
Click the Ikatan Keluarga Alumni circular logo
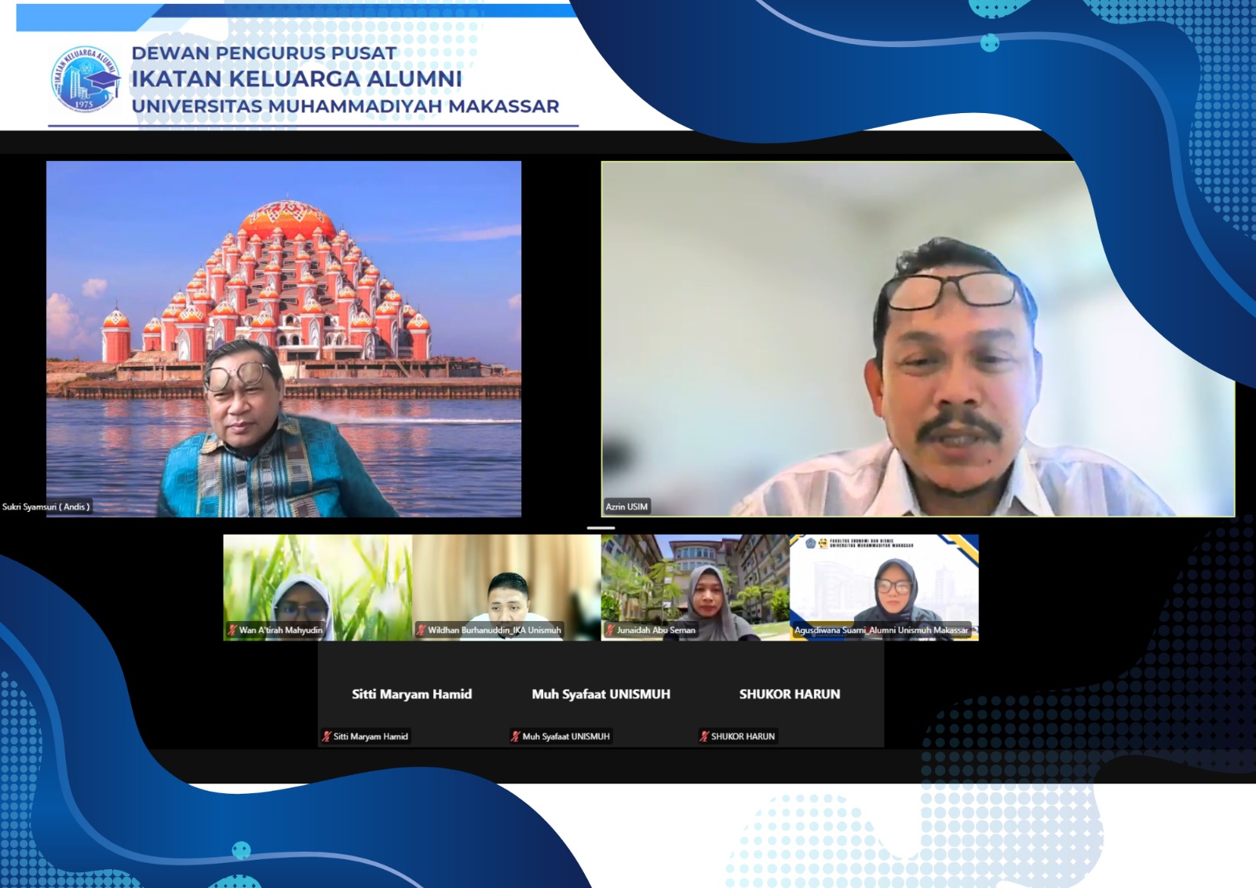click(x=84, y=79)
